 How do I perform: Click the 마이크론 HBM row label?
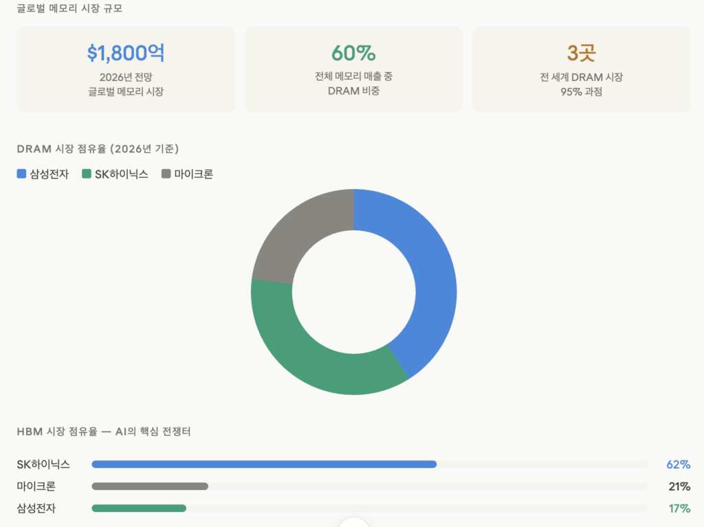[36, 486]
